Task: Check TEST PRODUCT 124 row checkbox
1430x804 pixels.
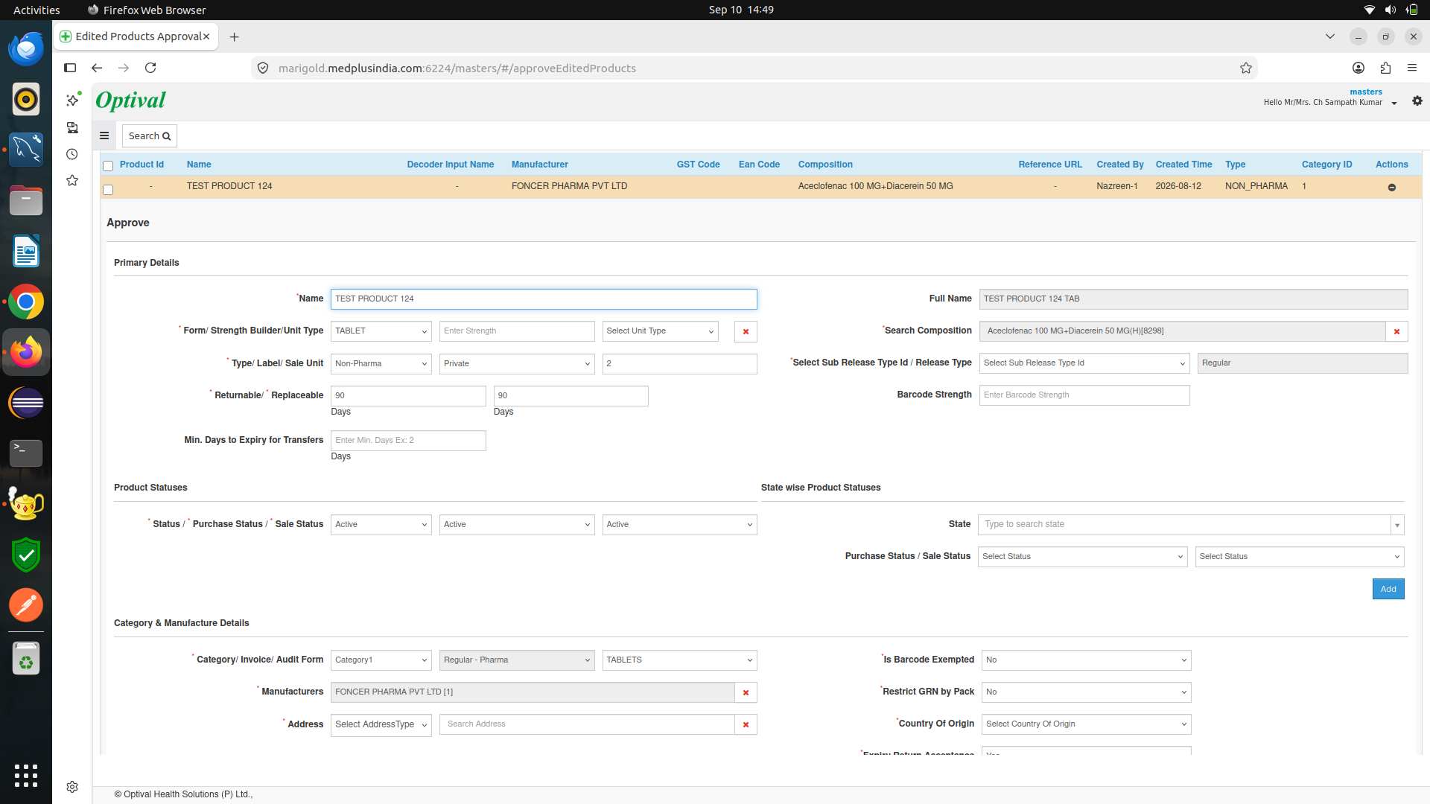Action: (x=108, y=190)
